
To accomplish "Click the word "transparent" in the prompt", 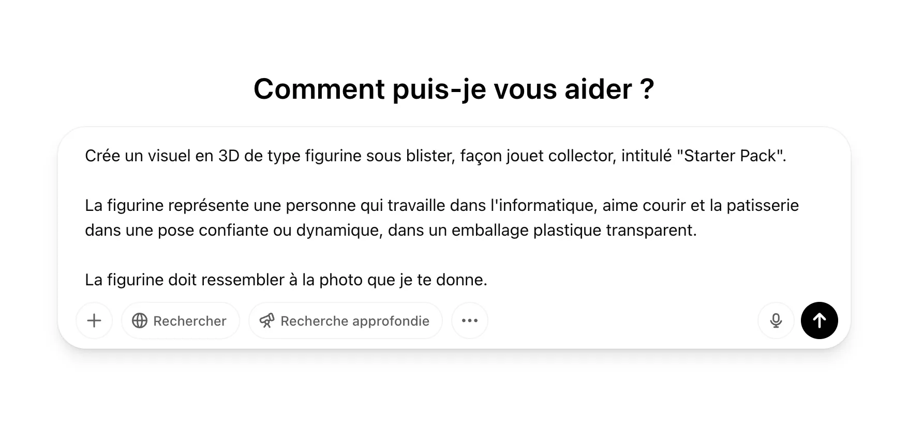I will point(651,230).
